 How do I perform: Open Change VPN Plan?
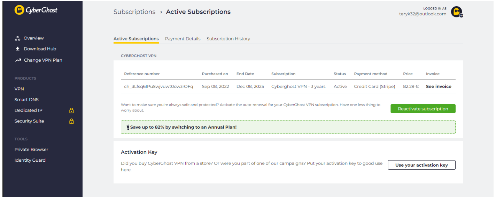point(43,60)
